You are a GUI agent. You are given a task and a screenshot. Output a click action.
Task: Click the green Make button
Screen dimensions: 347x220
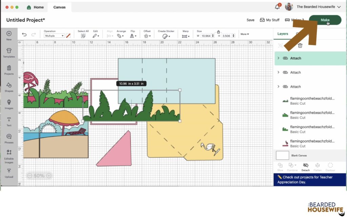pos(325,20)
